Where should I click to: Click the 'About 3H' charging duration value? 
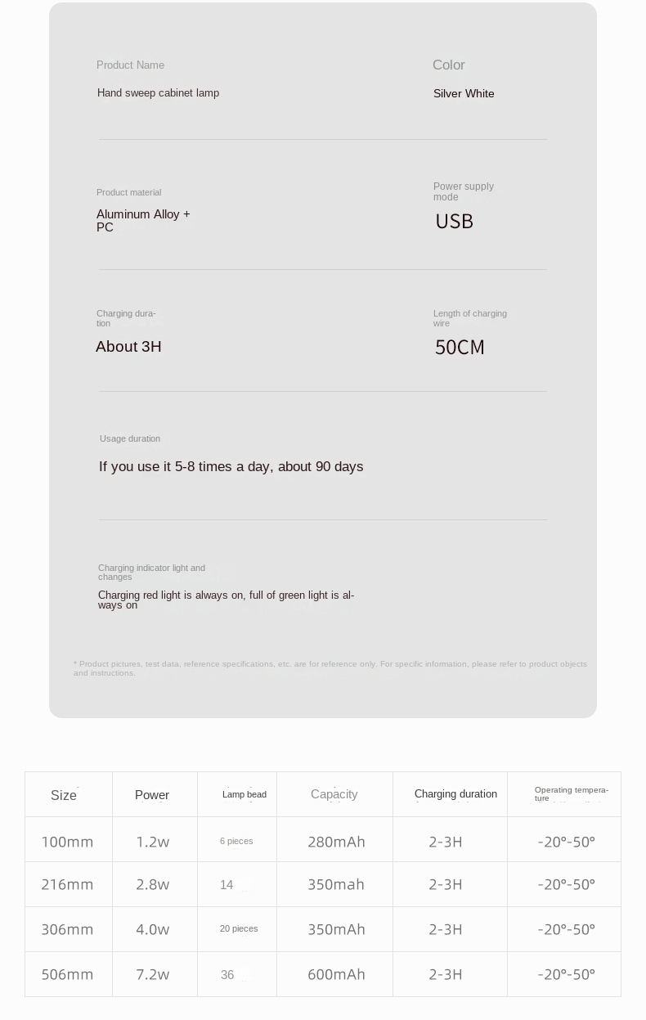(x=128, y=347)
